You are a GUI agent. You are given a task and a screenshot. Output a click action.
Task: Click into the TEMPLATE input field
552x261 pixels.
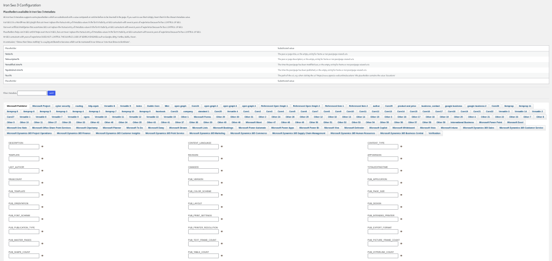pyautogui.click(x=24, y=159)
